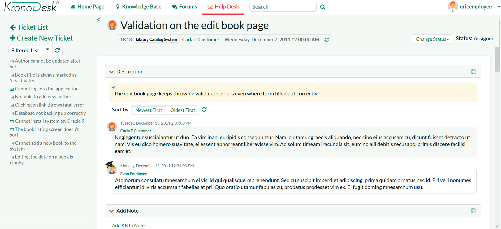
Task: Click refresh icon next to ticket date
Action: [x=327, y=39]
